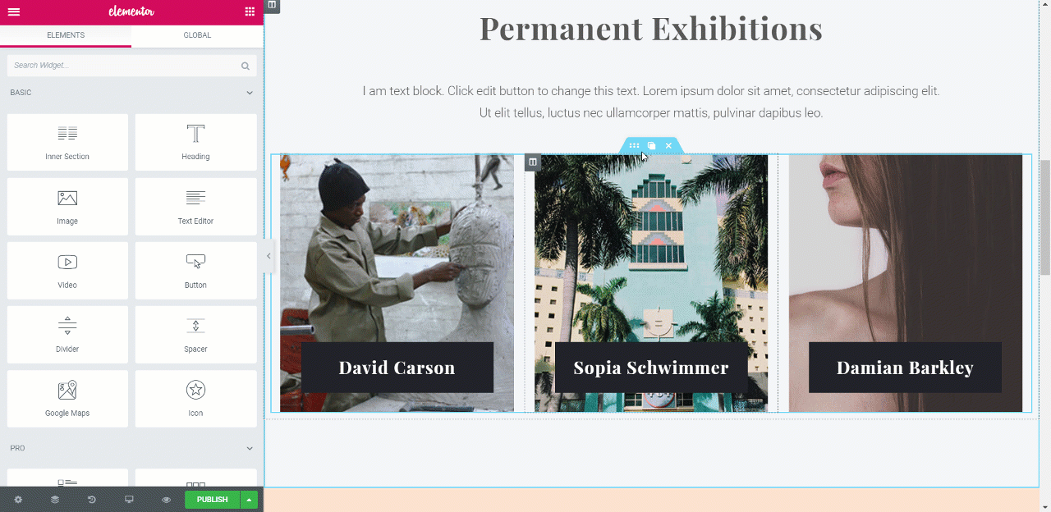This screenshot has width=1051, height=512.
Task: Delete section with the X handle
Action: pos(668,146)
